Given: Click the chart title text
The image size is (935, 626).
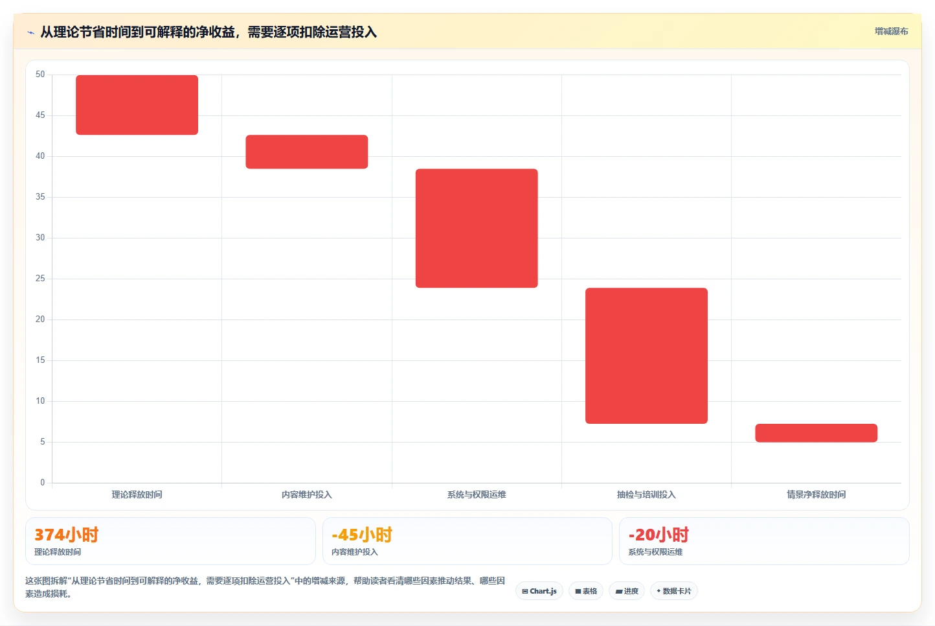Looking at the screenshot, I should (x=208, y=32).
